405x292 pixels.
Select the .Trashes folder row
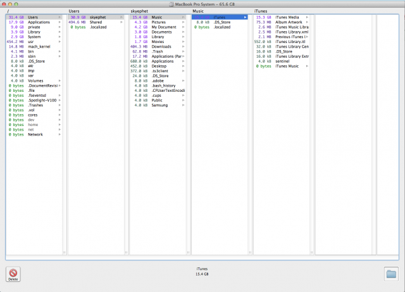[34, 105]
